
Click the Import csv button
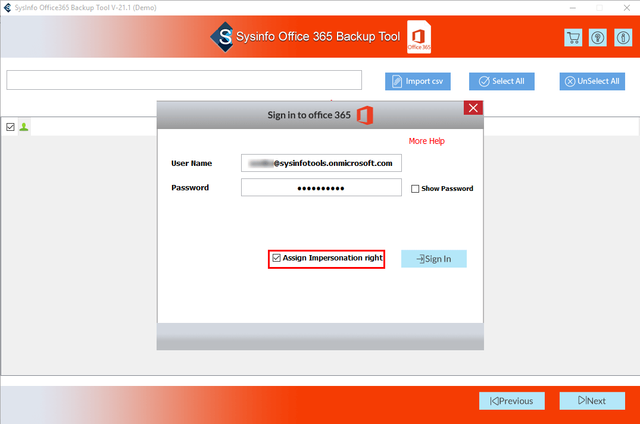pyautogui.click(x=417, y=81)
